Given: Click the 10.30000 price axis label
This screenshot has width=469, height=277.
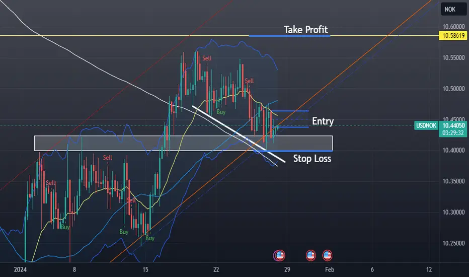Looking at the screenshot, I should 453,213.
